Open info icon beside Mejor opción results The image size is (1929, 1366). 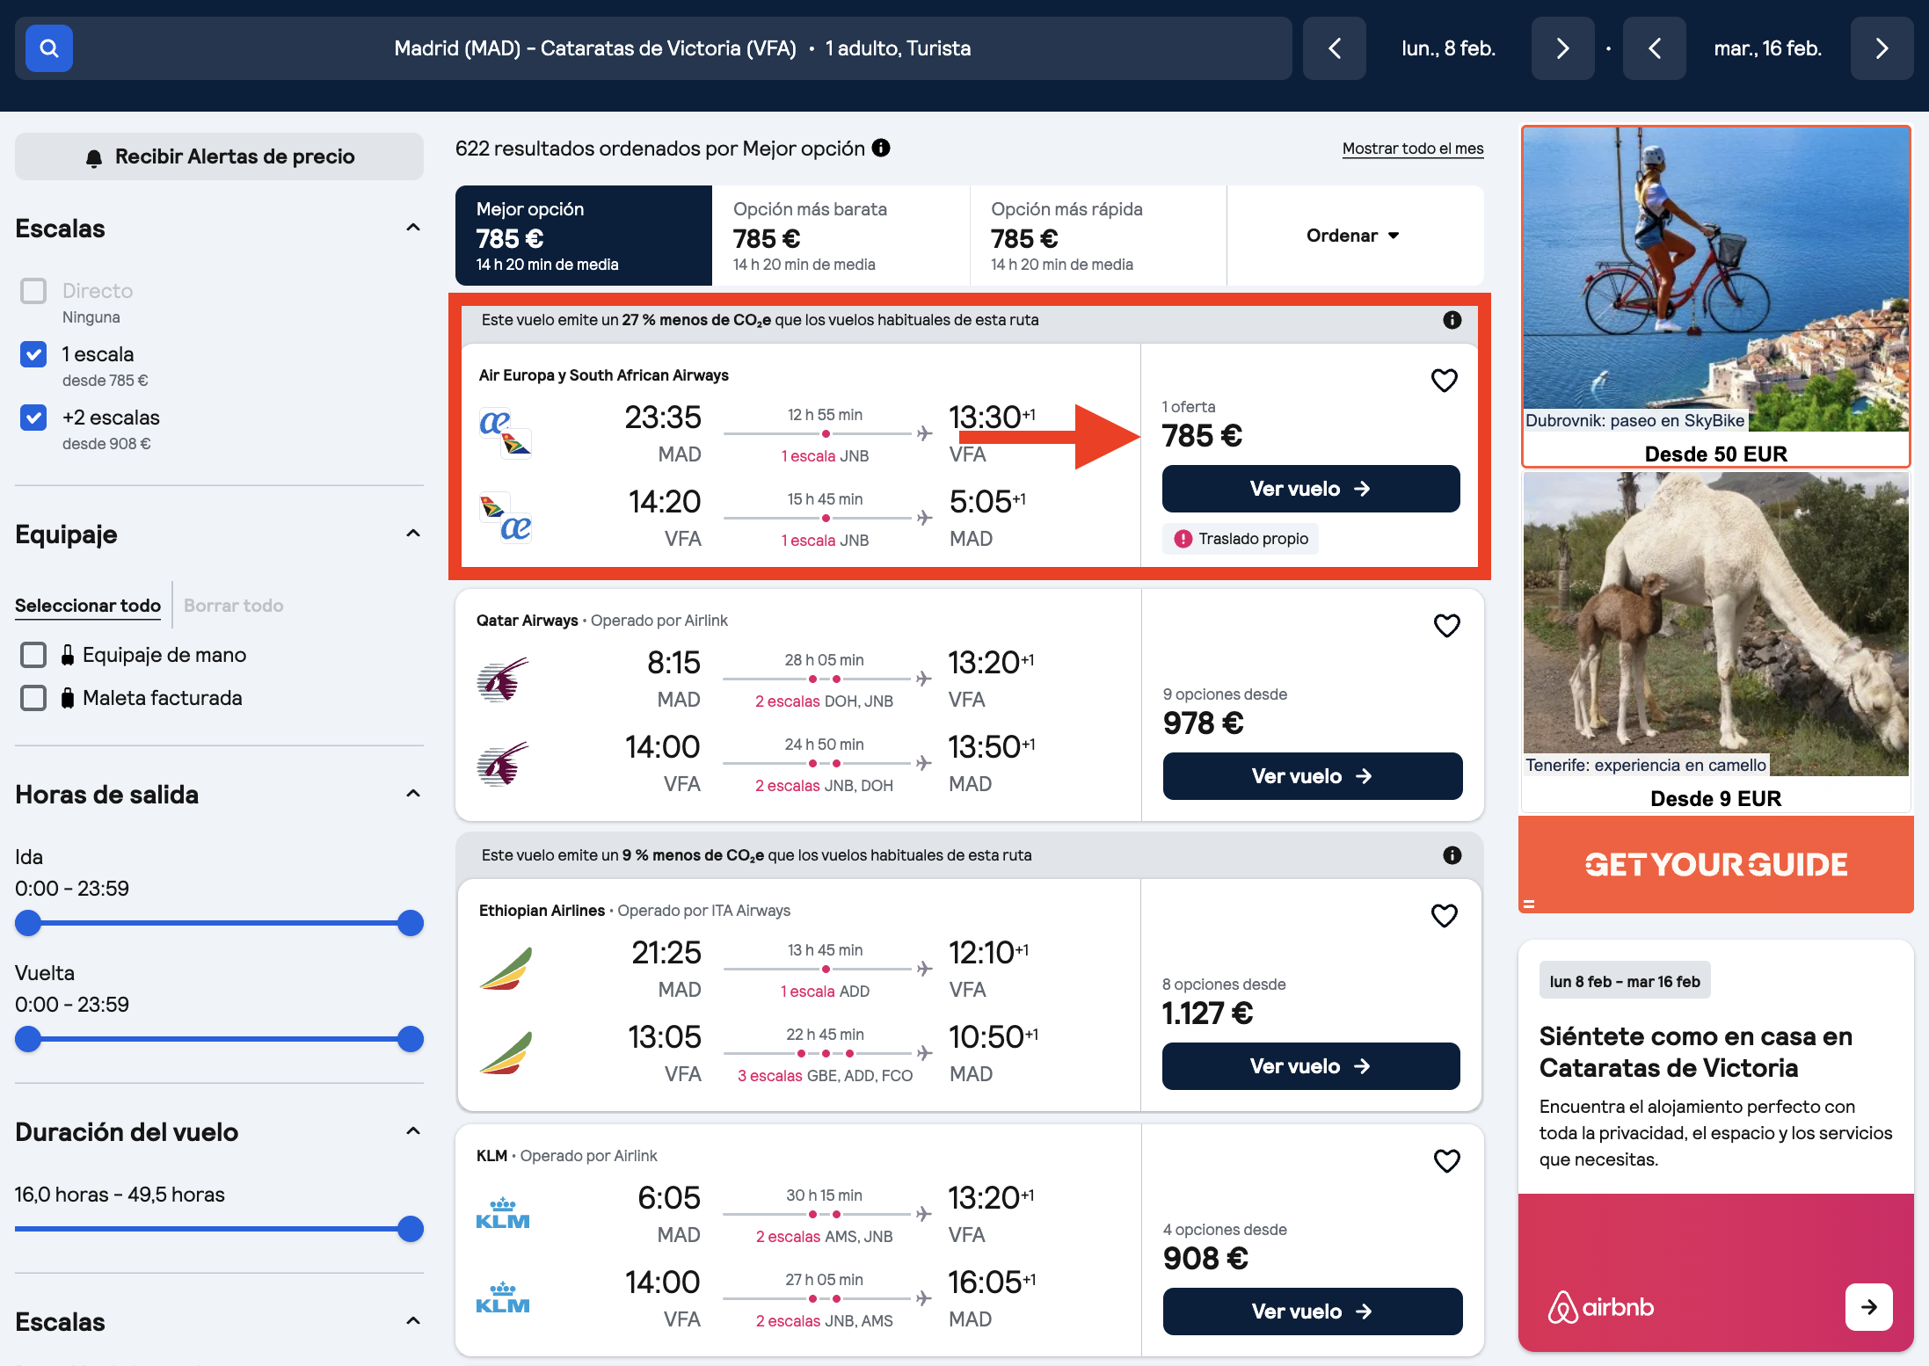coord(881,148)
